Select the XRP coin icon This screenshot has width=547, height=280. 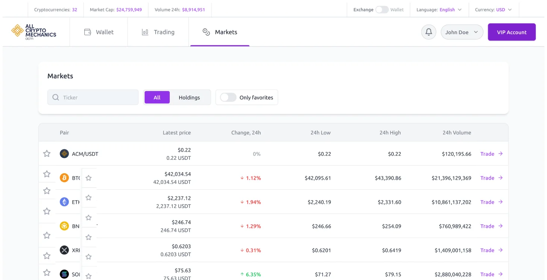click(x=64, y=250)
